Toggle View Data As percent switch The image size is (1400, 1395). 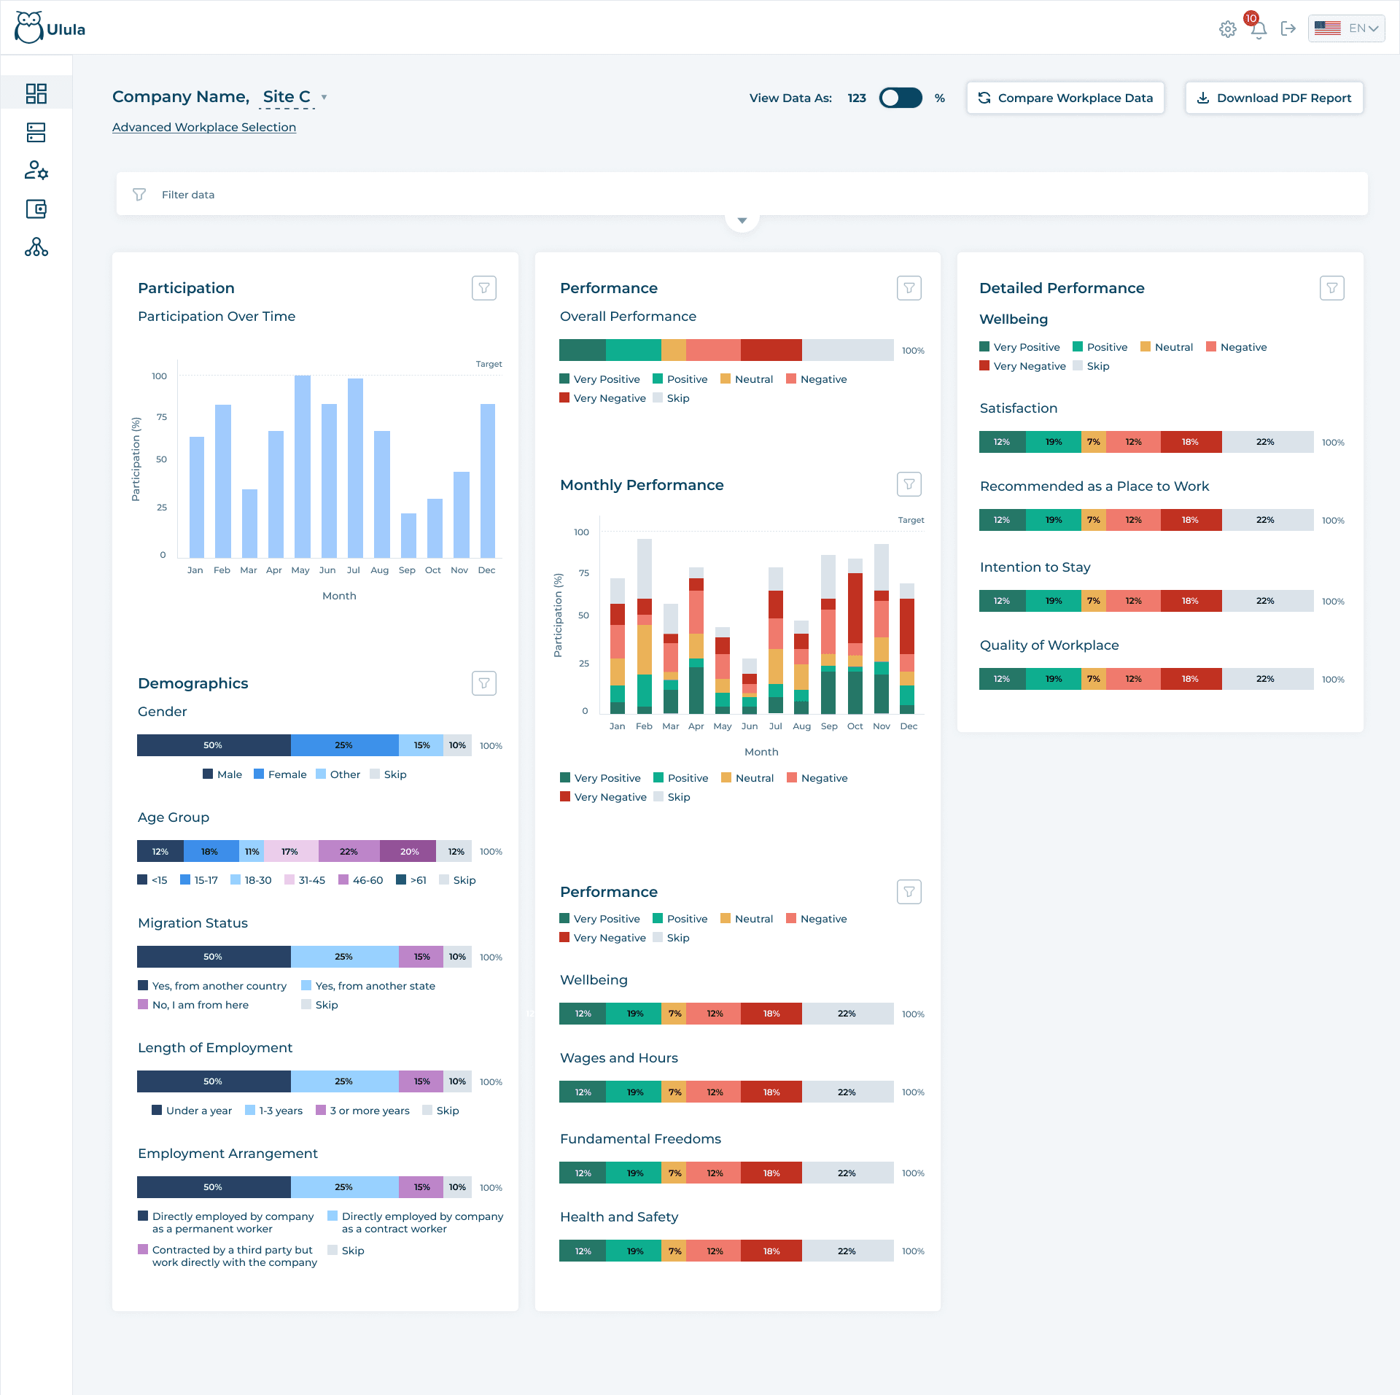[x=901, y=98]
